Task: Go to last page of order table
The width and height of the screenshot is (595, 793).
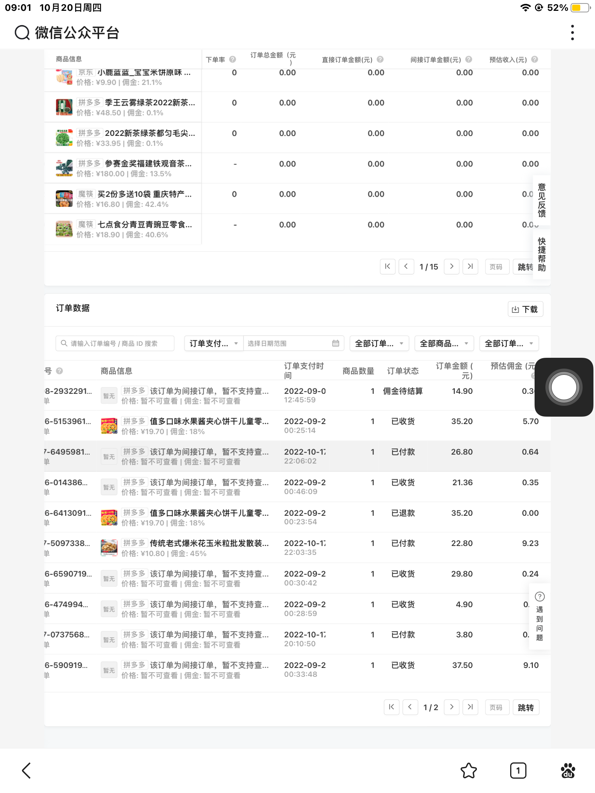Action: point(470,707)
